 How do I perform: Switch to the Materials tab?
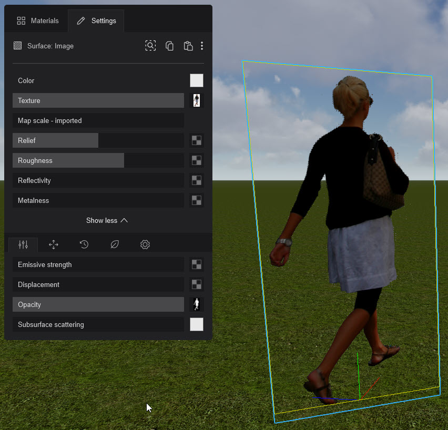[x=37, y=21]
